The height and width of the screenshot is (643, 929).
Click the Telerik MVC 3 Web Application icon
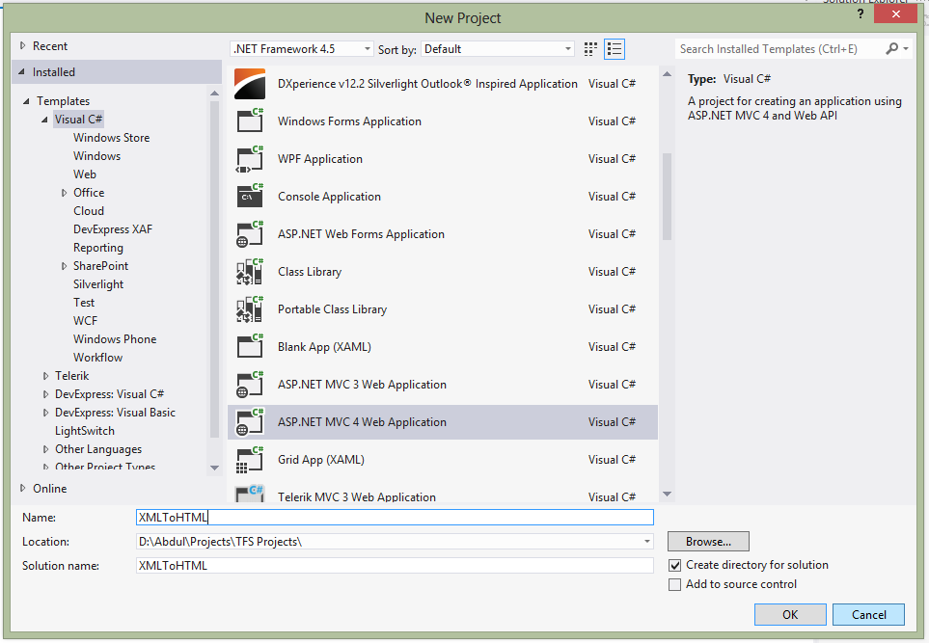250,494
